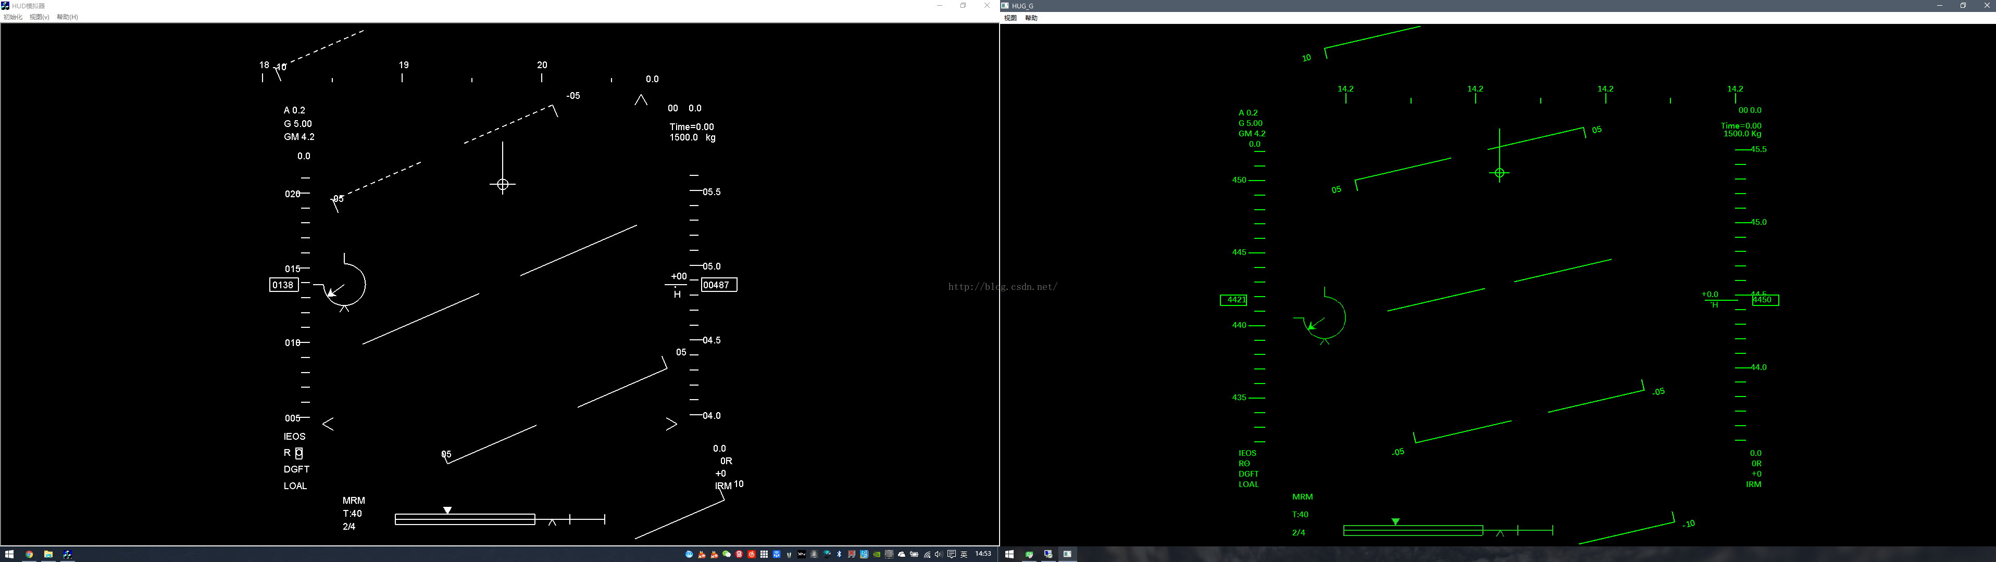The height and width of the screenshot is (562, 1996).
Task: Minimize the HUG_G window
Action: click(x=1939, y=5)
